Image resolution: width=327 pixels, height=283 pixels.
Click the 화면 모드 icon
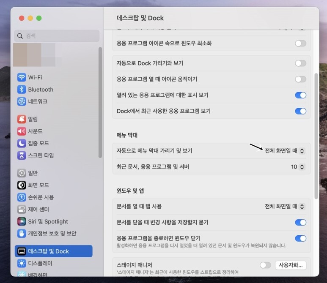tap(22, 185)
